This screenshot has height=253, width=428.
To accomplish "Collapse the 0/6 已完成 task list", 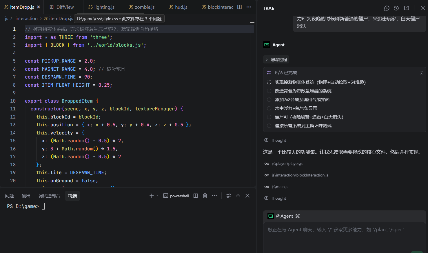I will click(x=421, y=73).
